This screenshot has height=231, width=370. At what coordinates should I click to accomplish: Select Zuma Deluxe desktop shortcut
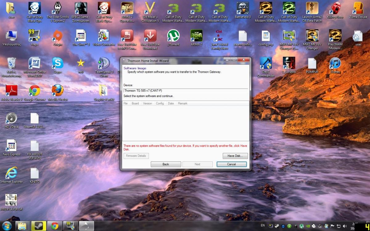click(358, 11)
